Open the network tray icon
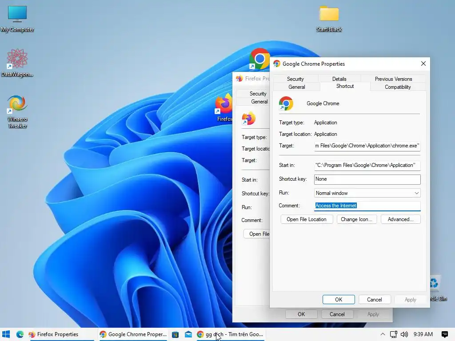Screen dimensions: 455x341 394,334
